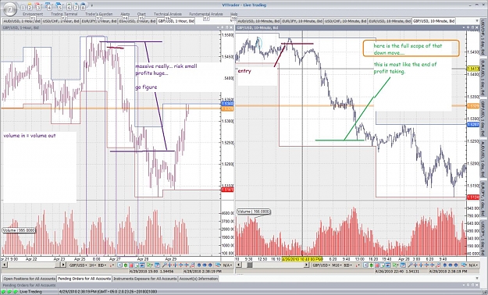Viewport: 488px width, 295px height.
Task: Click red square icon on 1-Hour chart toolbar
Action: click(x=131, y=265)
